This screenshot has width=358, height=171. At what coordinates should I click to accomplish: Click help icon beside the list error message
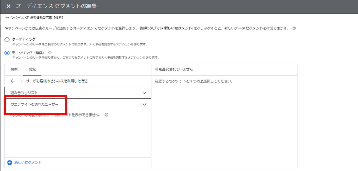tap(107, 115)
